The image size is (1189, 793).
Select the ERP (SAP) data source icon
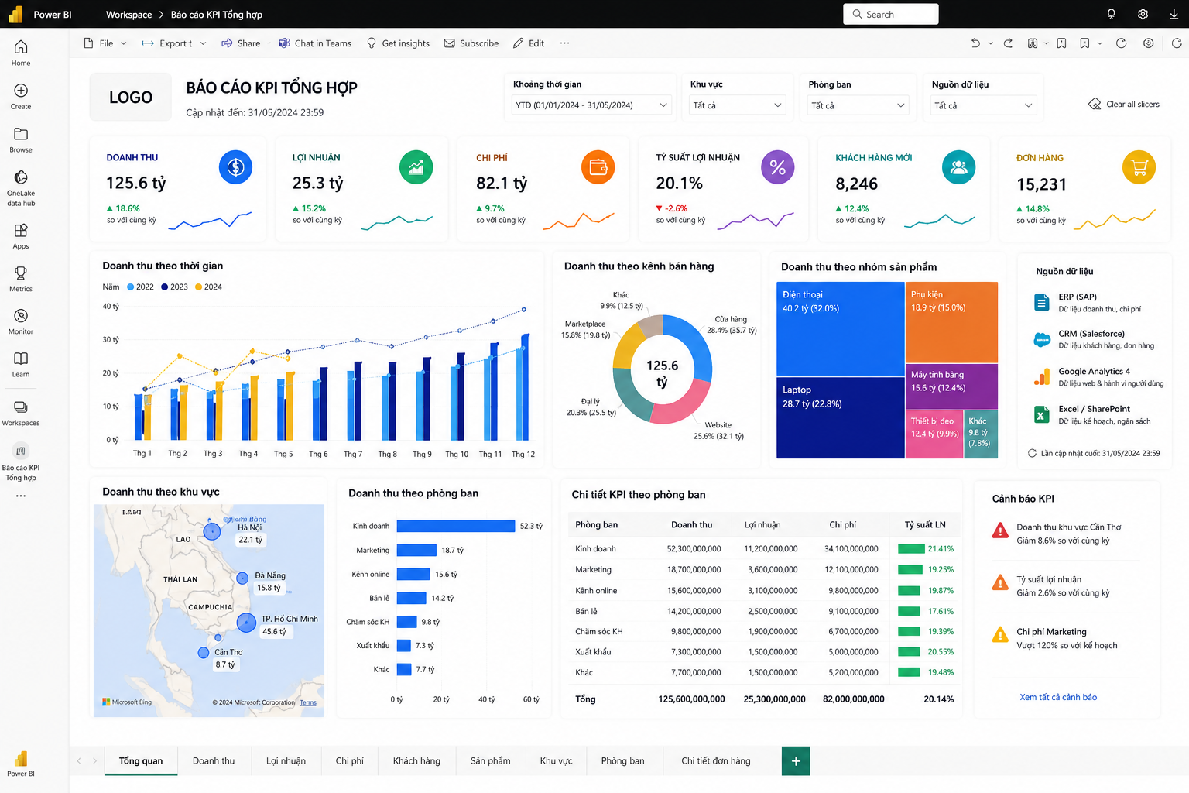click(x=1042, y=302)
